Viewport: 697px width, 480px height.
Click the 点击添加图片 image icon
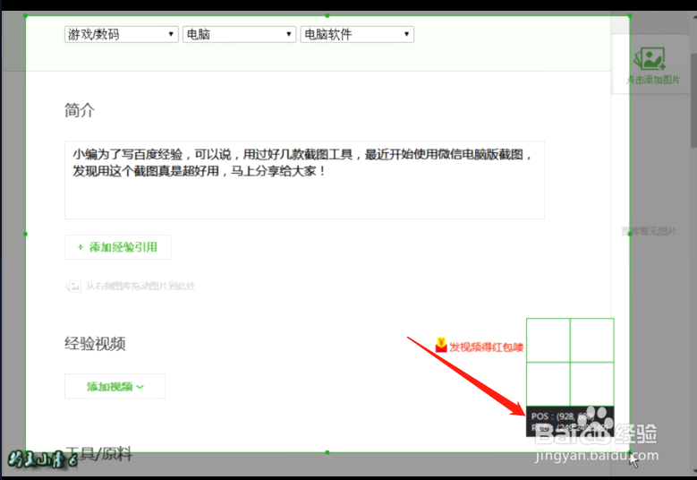pos(650,59)
